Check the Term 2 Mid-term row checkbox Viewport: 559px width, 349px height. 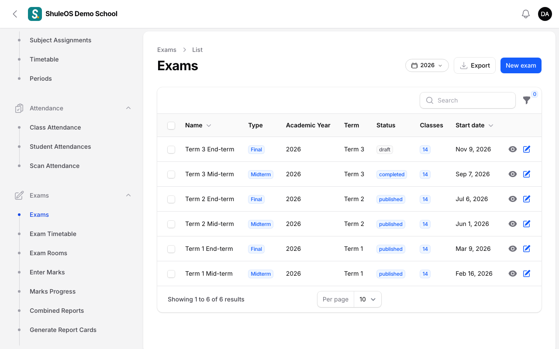171,224
